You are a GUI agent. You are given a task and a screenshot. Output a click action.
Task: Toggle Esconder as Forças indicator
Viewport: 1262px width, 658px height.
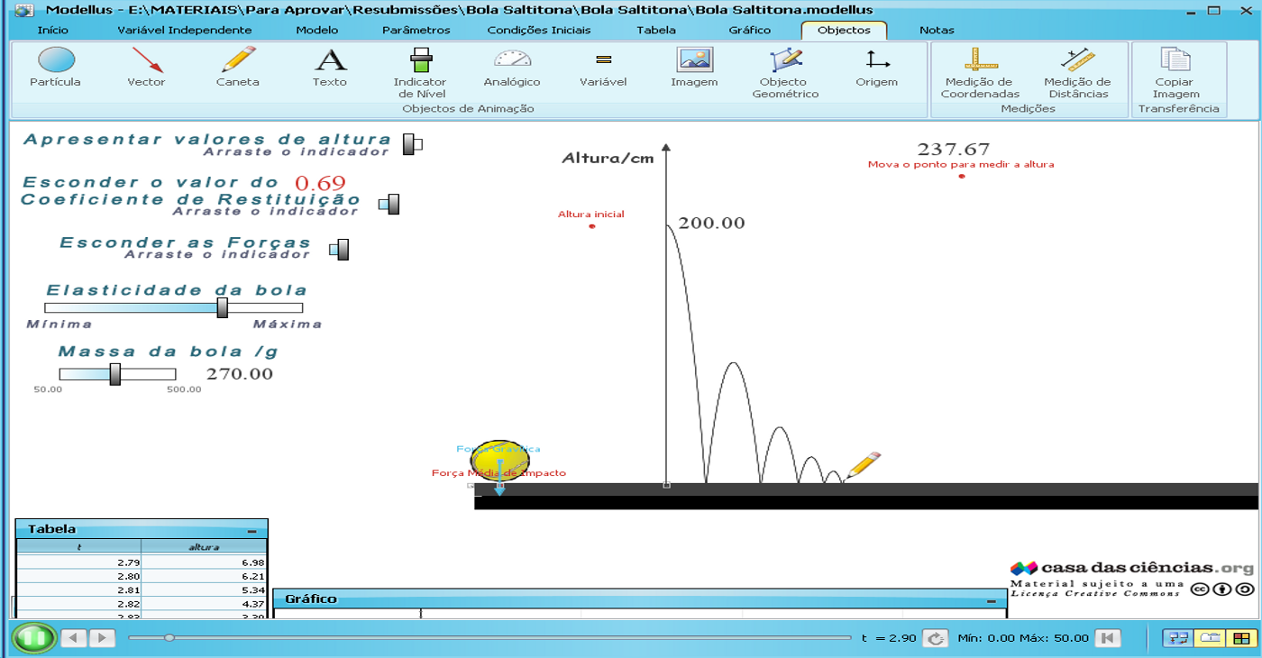(x=339, y=250)
